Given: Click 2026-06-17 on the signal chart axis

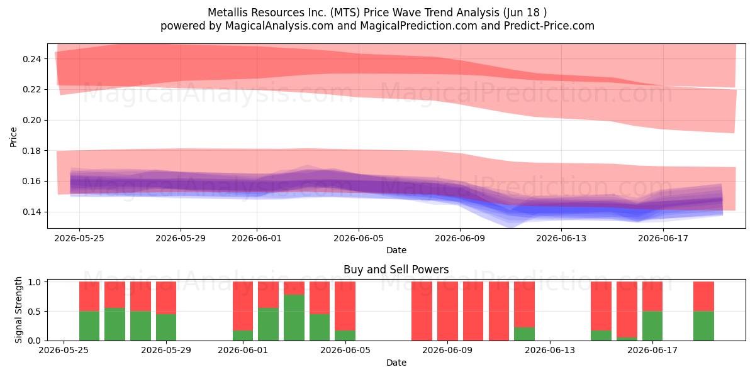Looking at the screenshot, I should tap(652, 351).
